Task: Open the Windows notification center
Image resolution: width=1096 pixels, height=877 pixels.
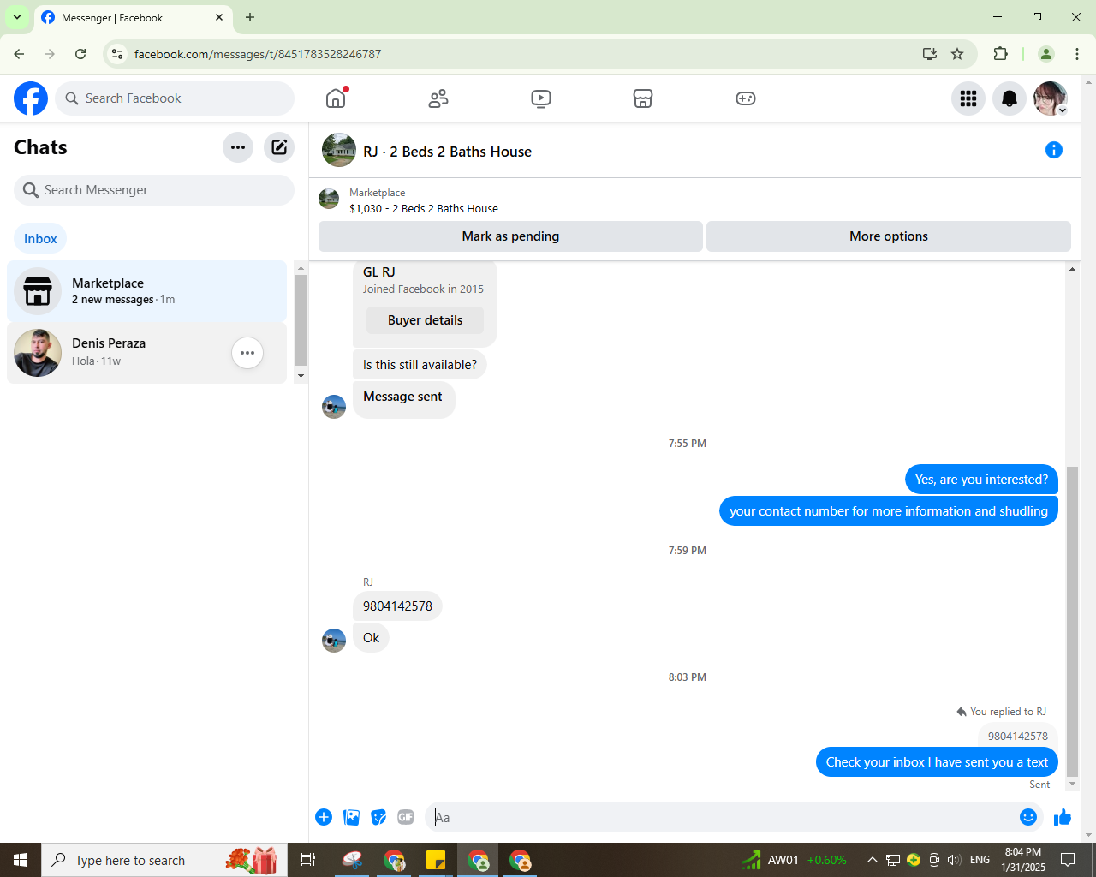Action: tap(1068, 860)
